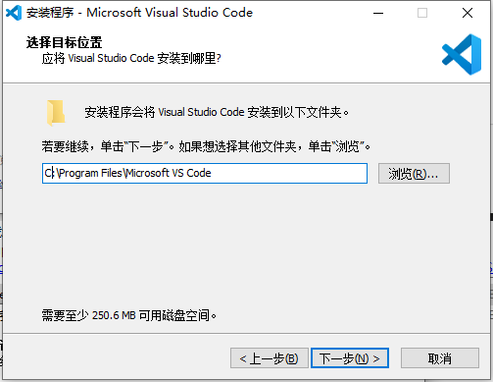Go back with the 上一步(B) button
Screen dimensions: 493x382
[x=270, y=358]
